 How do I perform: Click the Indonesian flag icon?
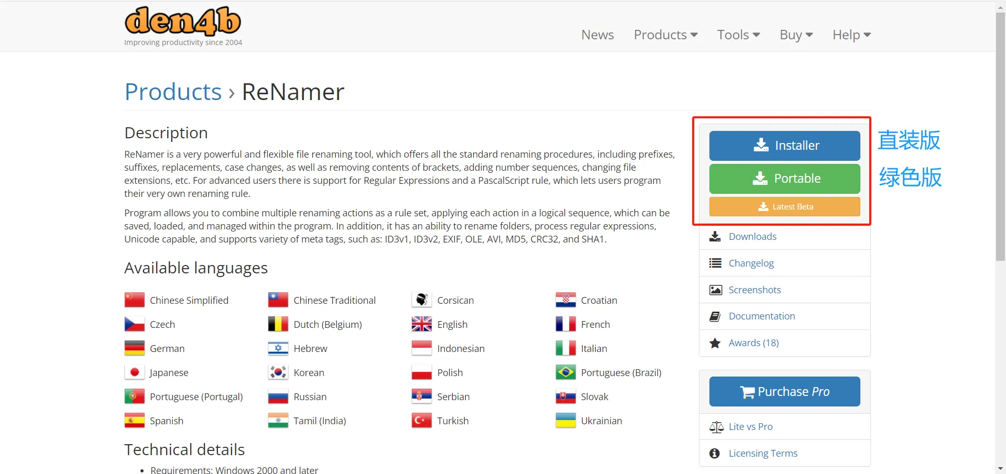pos(422,348)
